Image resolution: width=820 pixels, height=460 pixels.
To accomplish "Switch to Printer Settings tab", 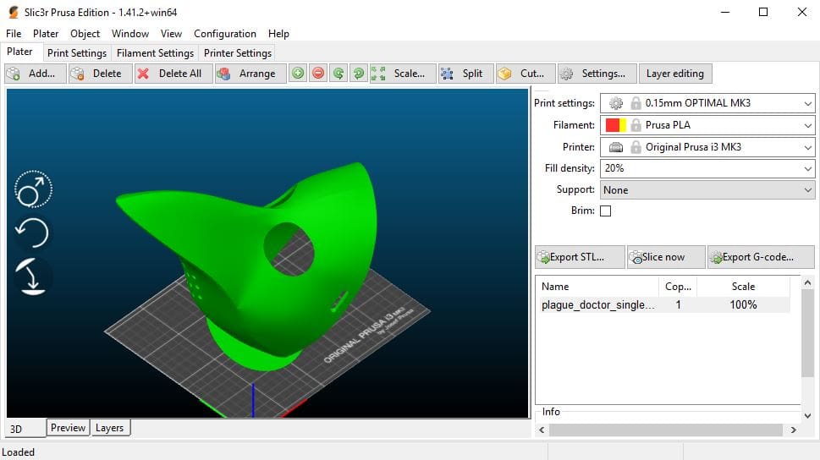I will click(238, 53).
